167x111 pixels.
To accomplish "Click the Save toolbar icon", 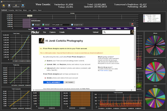I will (9, 6).
